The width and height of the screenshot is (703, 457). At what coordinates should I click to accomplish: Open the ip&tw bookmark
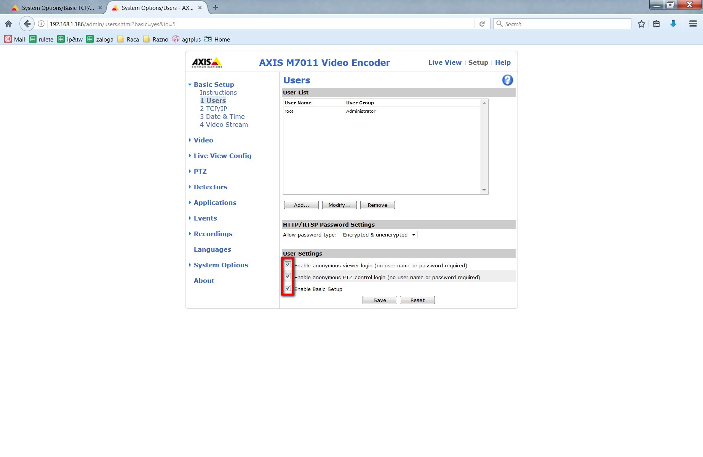pos(70,39)
